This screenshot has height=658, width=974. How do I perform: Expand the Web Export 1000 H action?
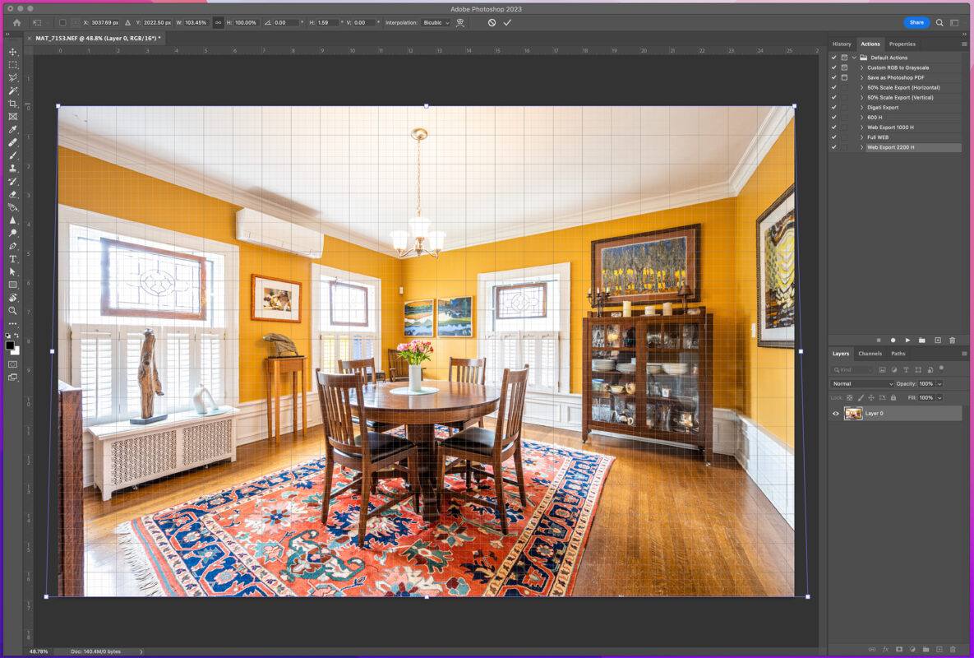tap(861, 127)
